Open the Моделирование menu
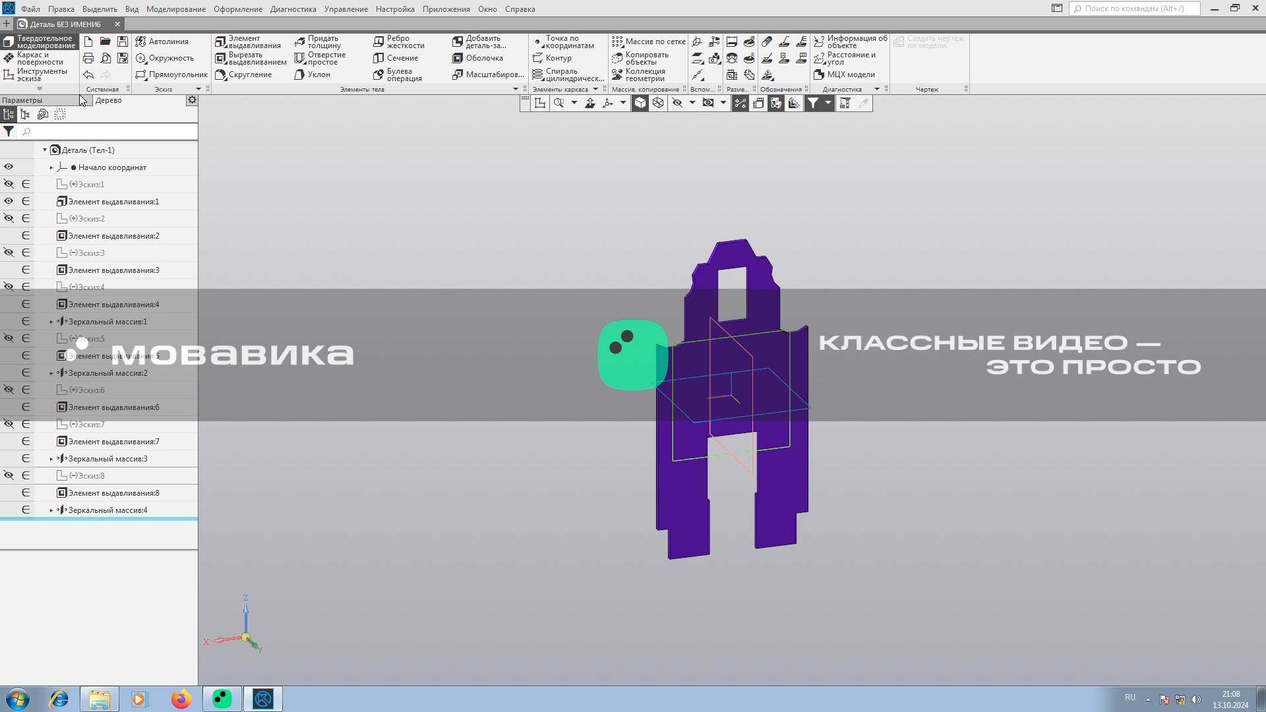This screenshot has width=1266, height=712. 176,9
